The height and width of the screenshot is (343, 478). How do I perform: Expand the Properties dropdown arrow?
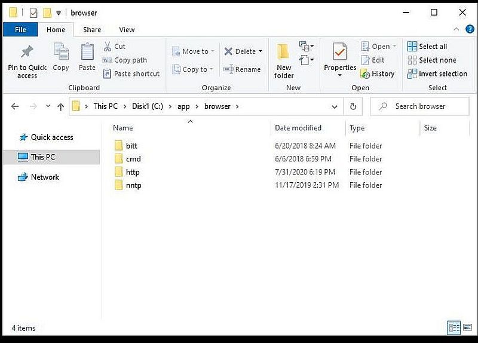(x=339, y=75)
